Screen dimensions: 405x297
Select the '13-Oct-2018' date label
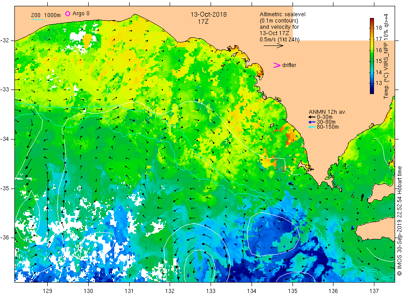click(209, 14)
